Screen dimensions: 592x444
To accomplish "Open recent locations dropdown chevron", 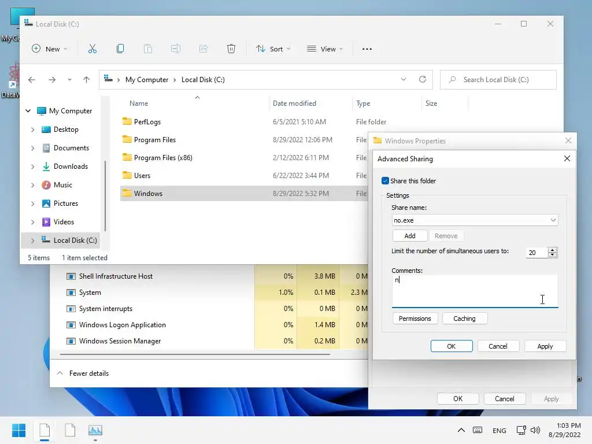I will tap(69, 80).
